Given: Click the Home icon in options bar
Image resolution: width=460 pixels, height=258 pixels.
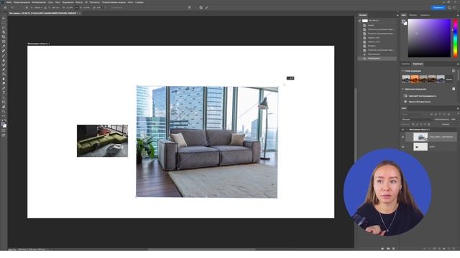Looking at the screenshot, I should [x=5, y=8].
